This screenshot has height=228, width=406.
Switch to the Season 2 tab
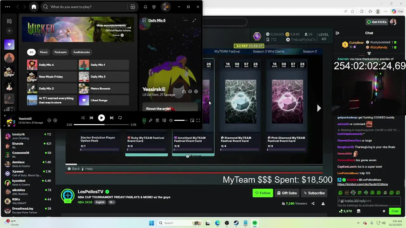310,51
